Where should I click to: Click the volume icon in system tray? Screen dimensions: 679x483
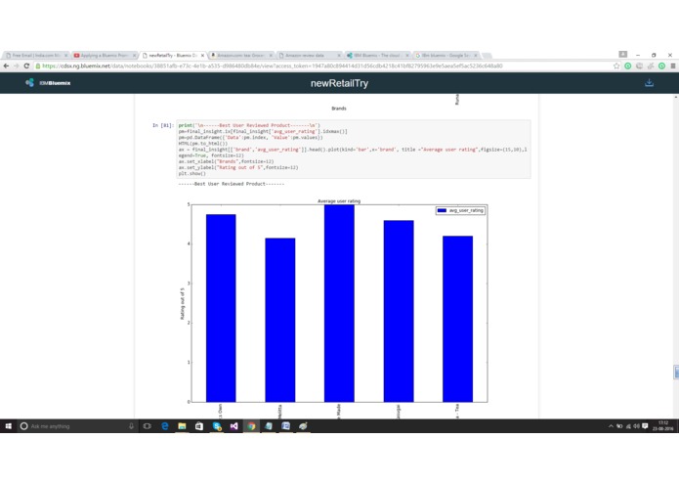point(636,426)
